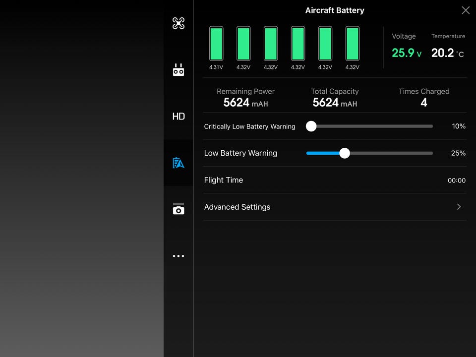
Task: Close the Aircraft Battery panel
Action: click(x=465, y=10)
